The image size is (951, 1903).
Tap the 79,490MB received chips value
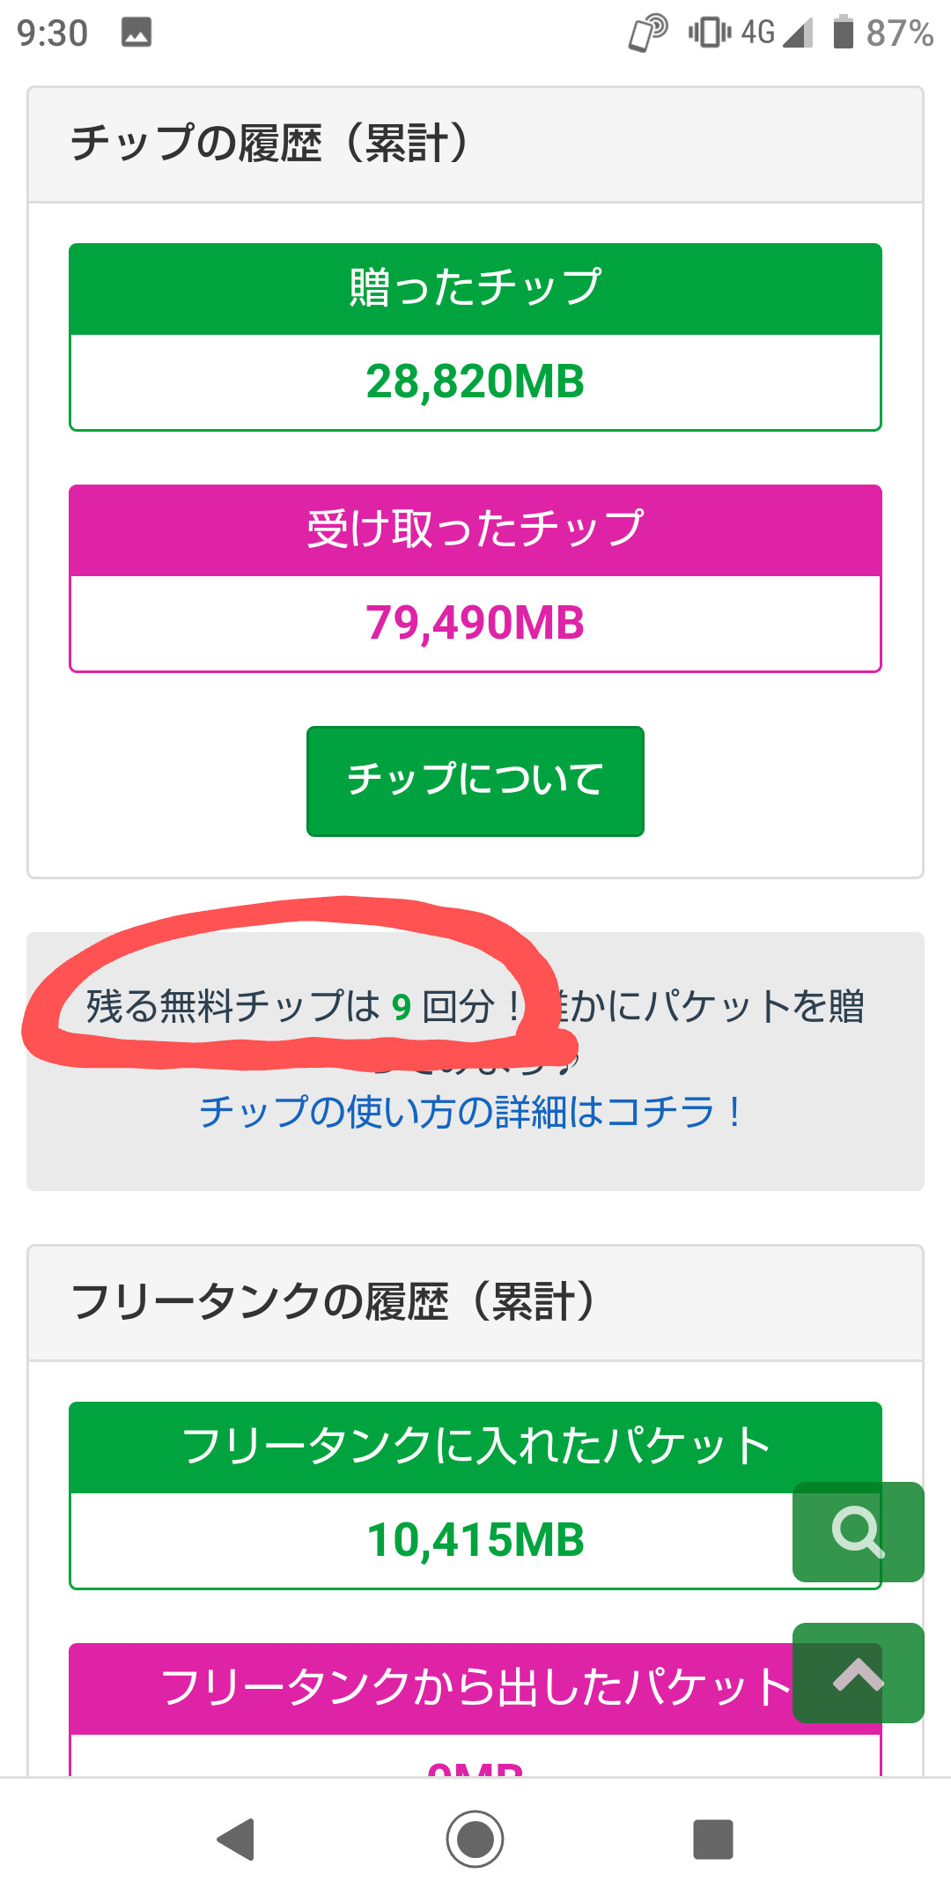pos(475,623)
